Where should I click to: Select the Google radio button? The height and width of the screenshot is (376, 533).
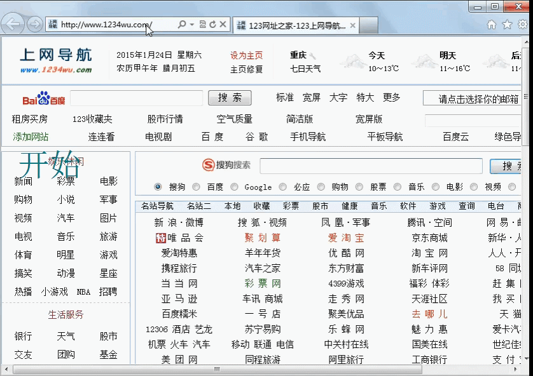[x=234, y=187]
